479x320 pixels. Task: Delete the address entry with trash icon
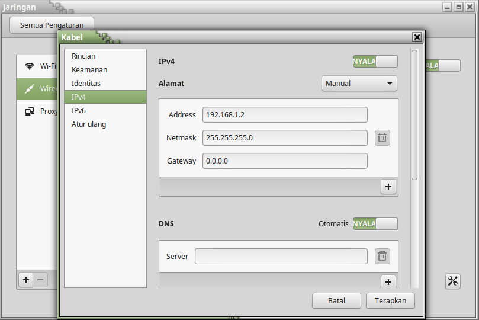tap(382, 138)
